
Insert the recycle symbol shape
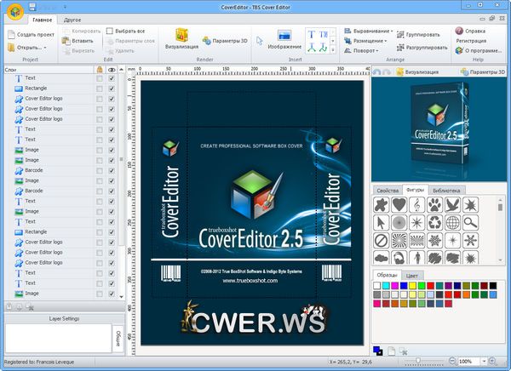(x=434, y=223)
